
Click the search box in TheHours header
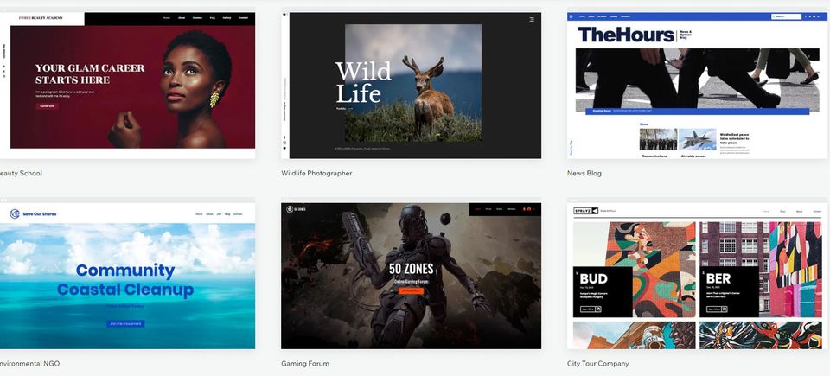point(790,16)
